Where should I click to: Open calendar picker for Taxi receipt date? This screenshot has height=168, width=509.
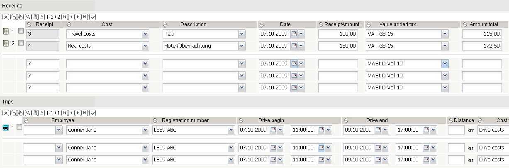pos(294,34)
